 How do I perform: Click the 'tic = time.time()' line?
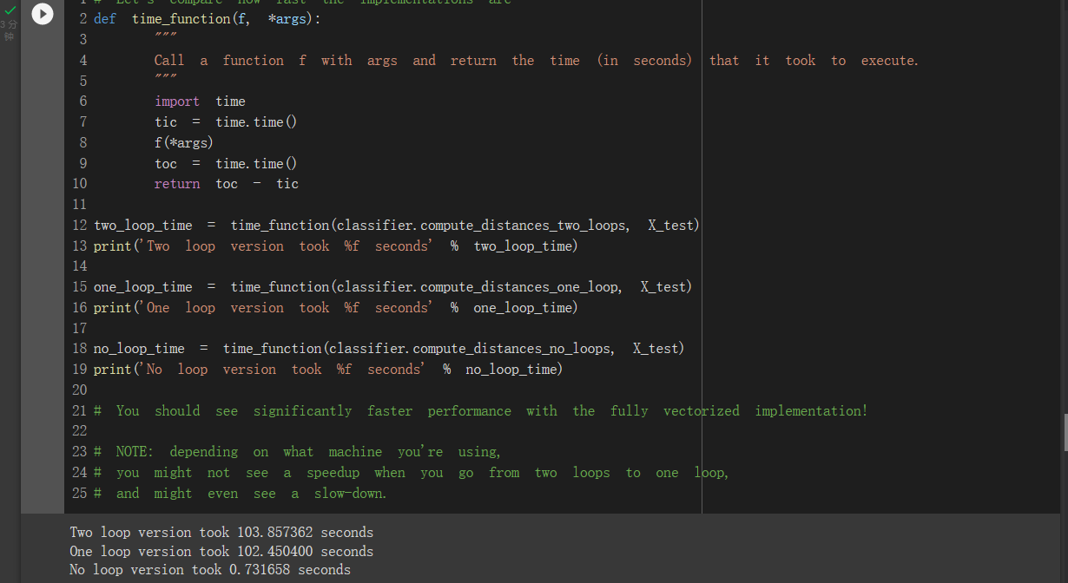(226, 122)
